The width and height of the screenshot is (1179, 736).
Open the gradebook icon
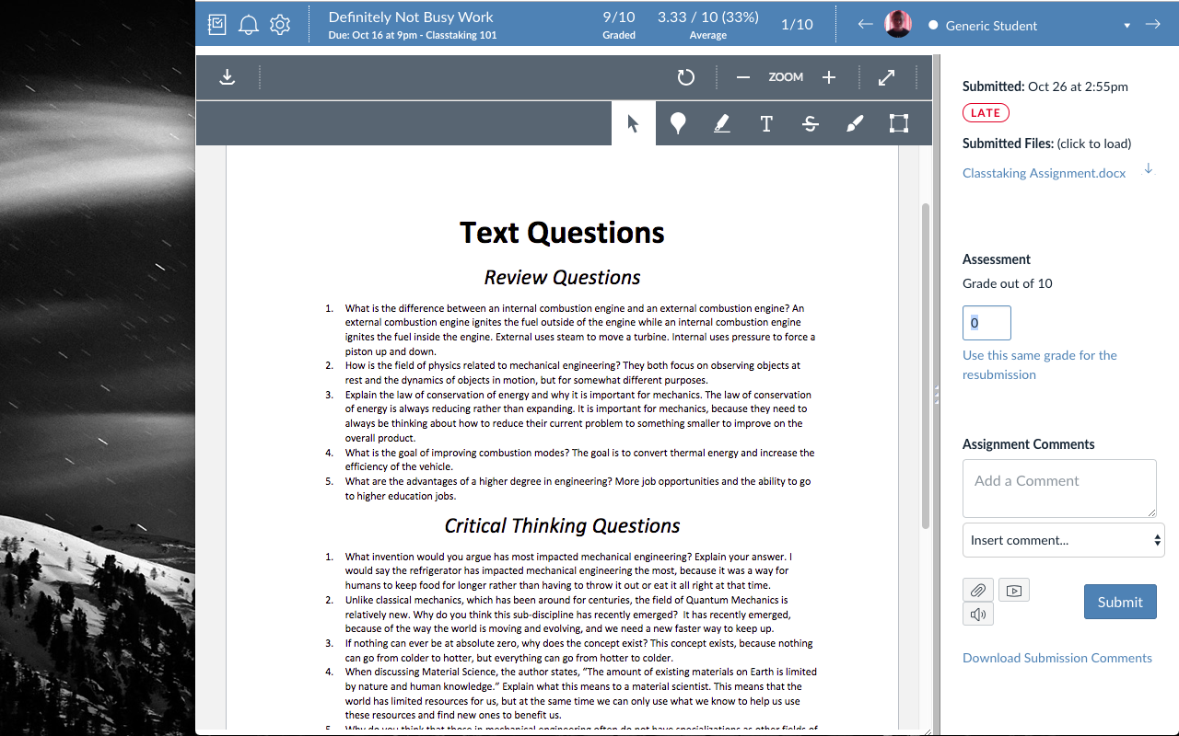pos(217,25)
